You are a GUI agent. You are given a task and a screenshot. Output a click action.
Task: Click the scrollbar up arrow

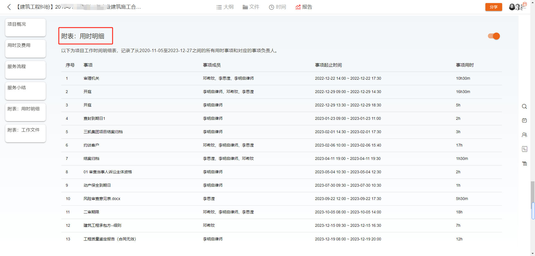click(532, 2)
